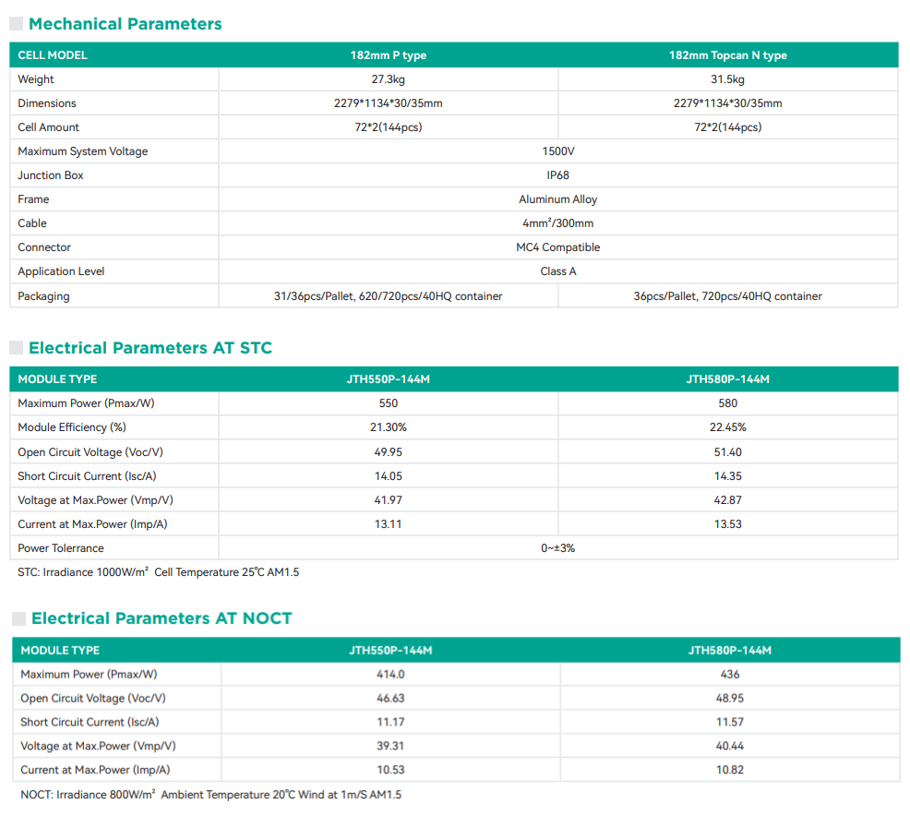The width and height of the screenshot is (910, 816).
Task: Click the Electrical Parameters AT STC heading
Action: tap(150, 348)
